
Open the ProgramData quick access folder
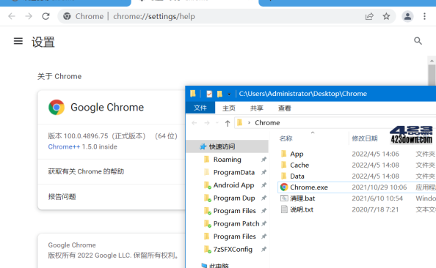(234, 172)
